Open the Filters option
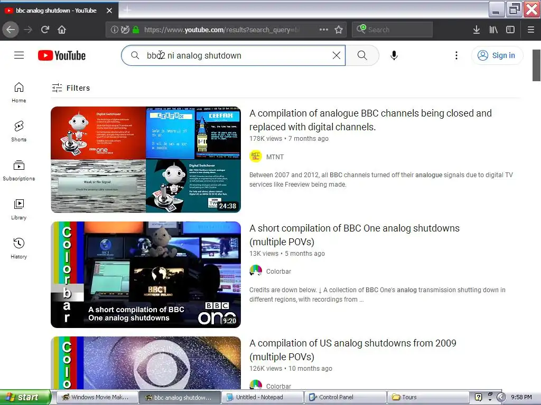The width and height of the screenshot is (541, 405). point(71,88)
